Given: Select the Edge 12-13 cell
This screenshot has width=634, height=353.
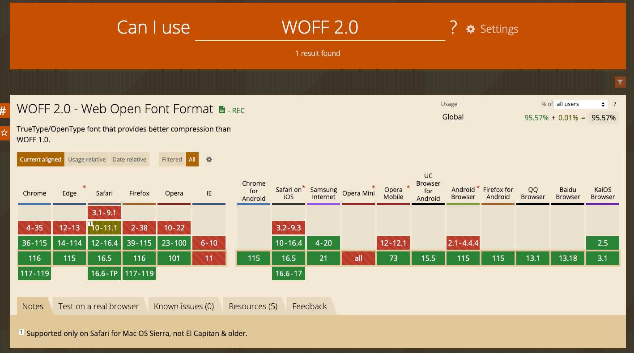Looking at the screenshot, I should (69, 228).
